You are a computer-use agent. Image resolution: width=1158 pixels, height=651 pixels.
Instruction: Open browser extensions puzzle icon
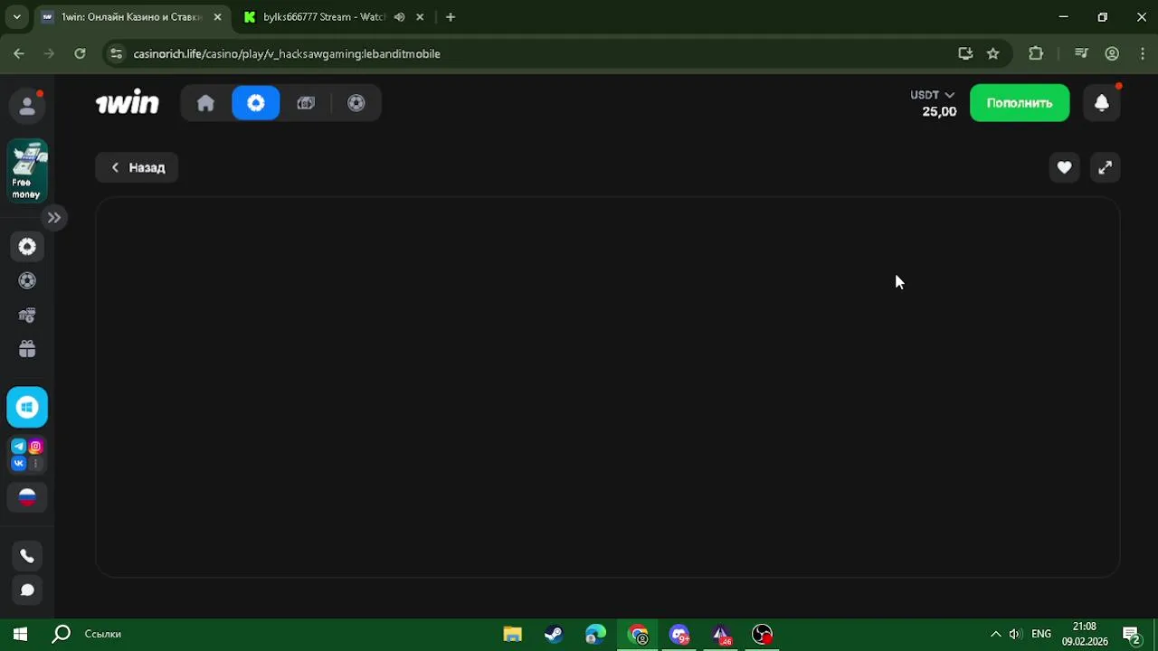click(x=1036, y=53)
